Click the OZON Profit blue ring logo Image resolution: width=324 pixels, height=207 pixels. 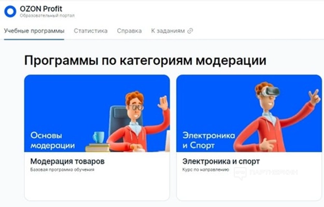click(x=10, y=11)
